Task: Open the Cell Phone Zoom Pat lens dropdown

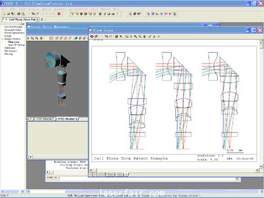Action: click(37, 20)
